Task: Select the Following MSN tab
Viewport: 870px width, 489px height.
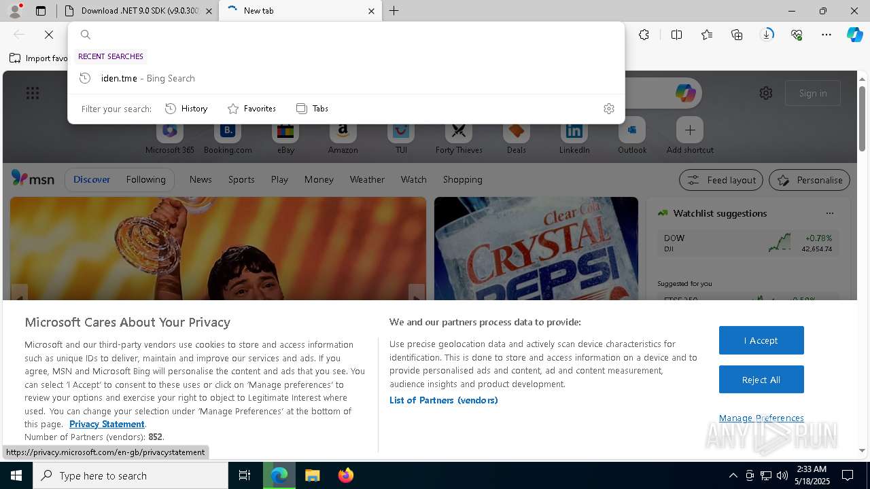Action: 145,179
